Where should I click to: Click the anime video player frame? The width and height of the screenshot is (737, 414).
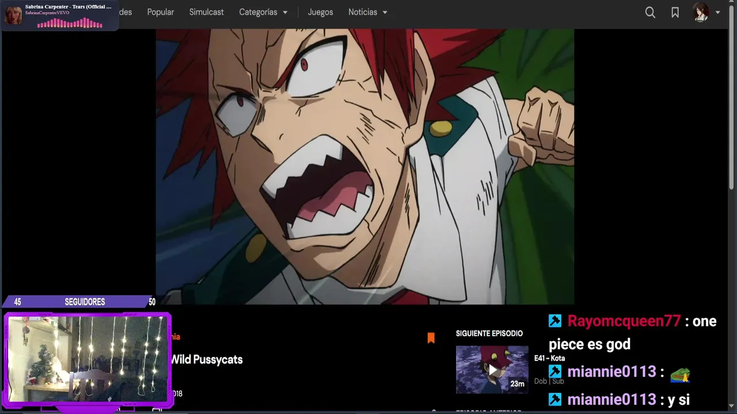coord(365,166)
